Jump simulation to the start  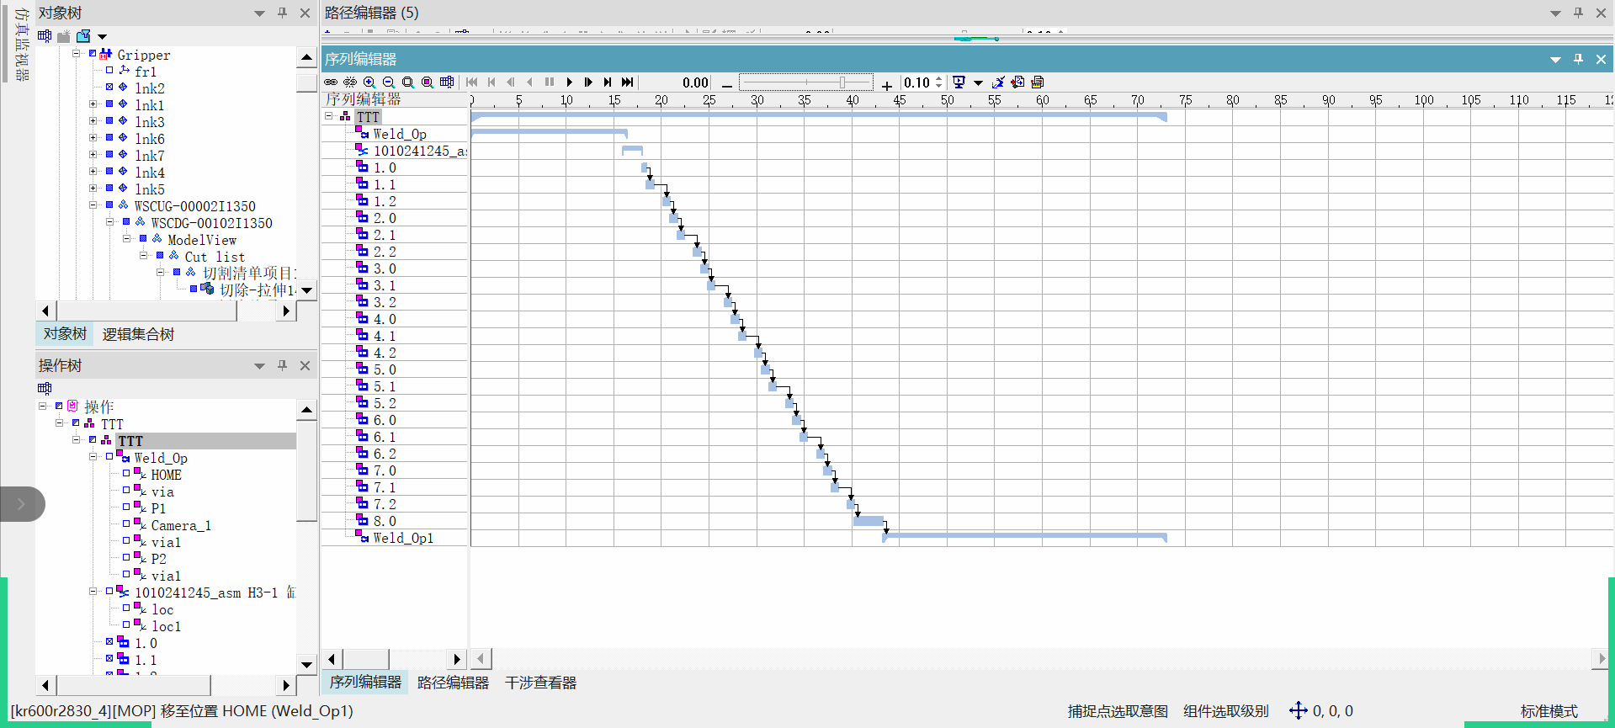tap(472, 82)
